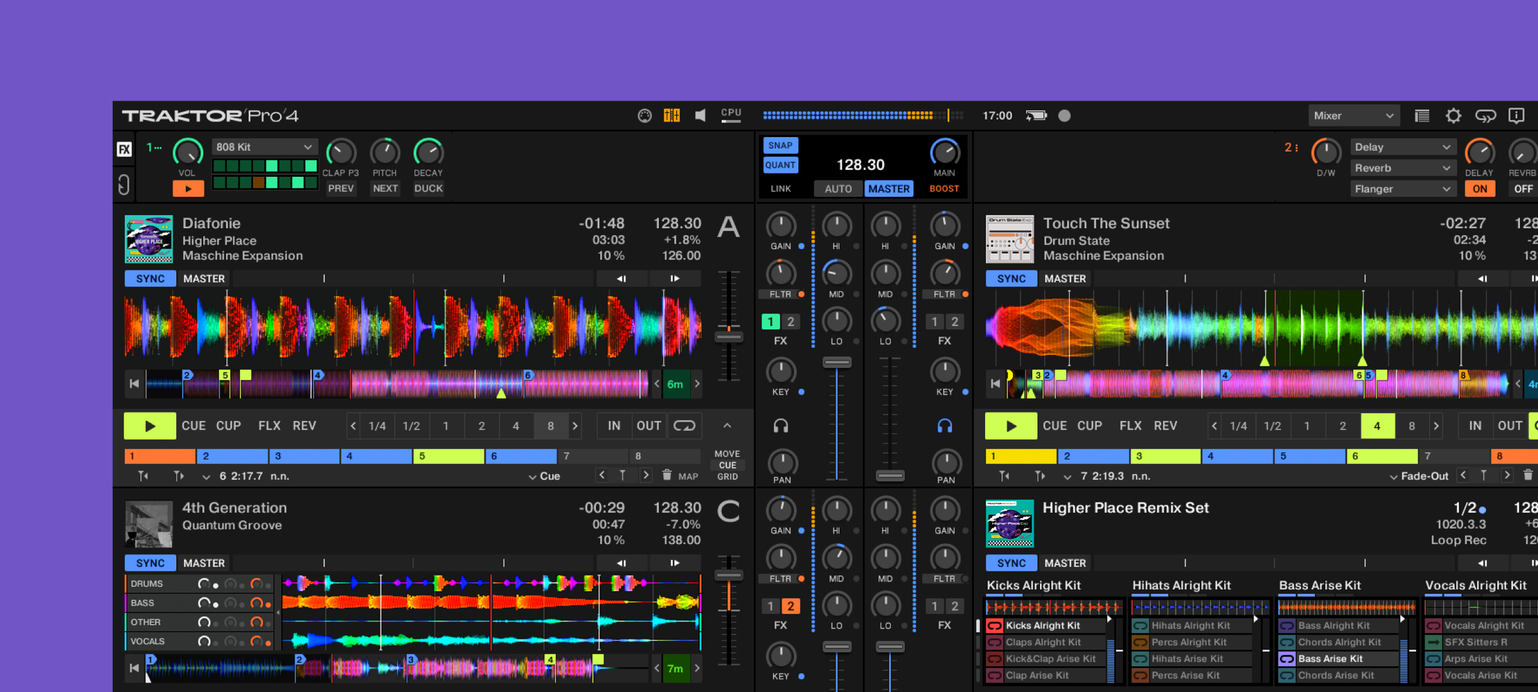Click tempo bend back arrow on deck A
The height and width of the screenshot is (692, 1538).
tap(622, 279)
